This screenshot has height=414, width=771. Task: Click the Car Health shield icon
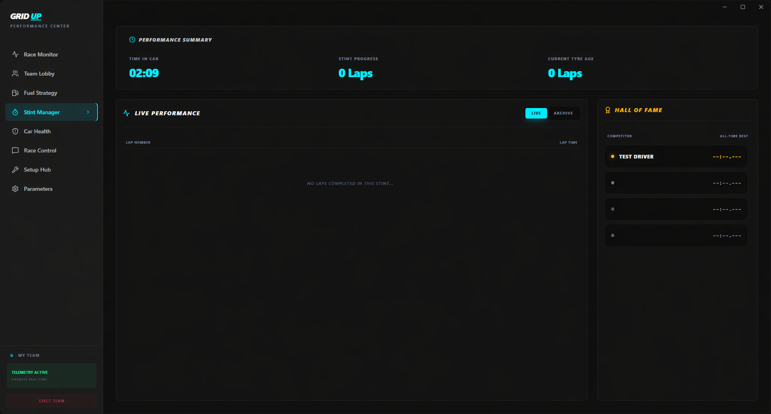pyautogui.click(x=15, y=132)
